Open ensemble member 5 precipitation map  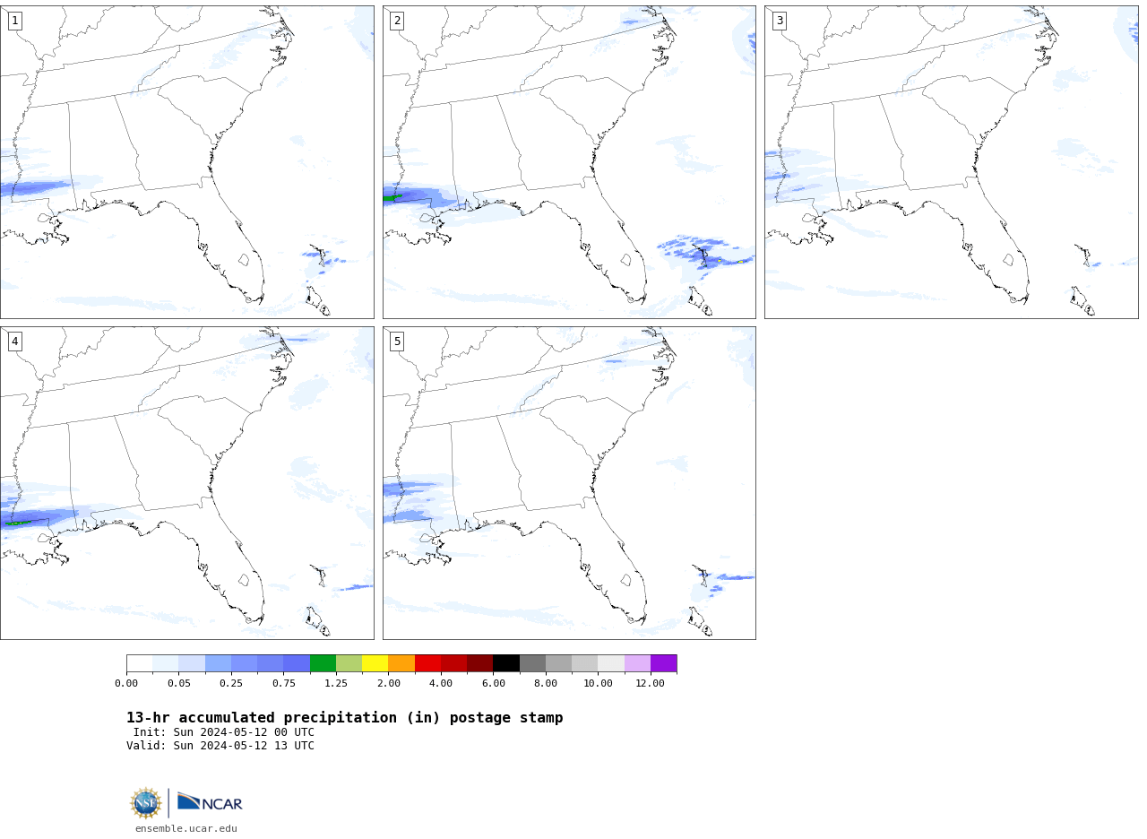pos(569,483)
